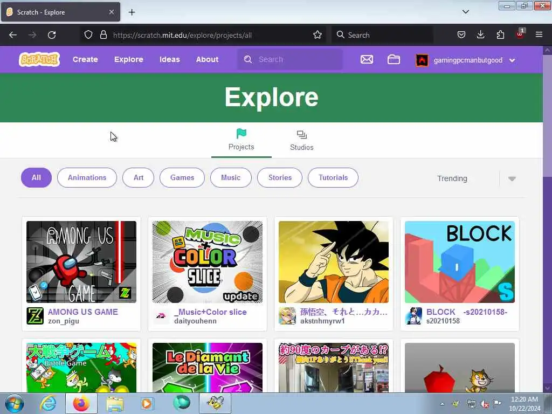
Task: Close the Scratch - Explore tab
Action: click(111, 12)
